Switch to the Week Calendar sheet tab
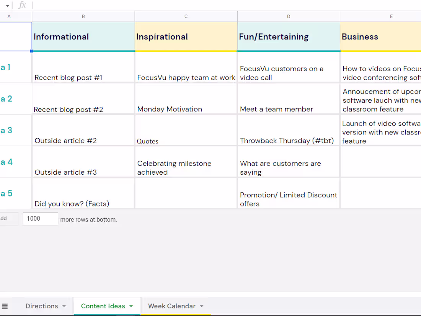 click(171, 306)
